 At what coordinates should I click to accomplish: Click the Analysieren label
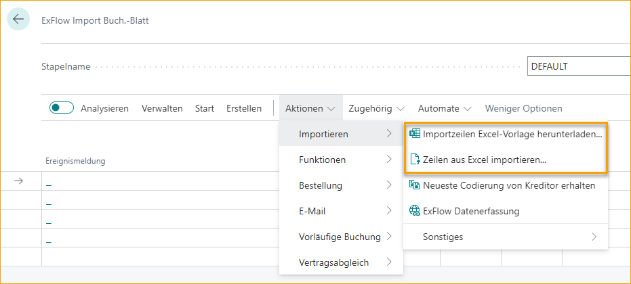click(x=104, y=108)
